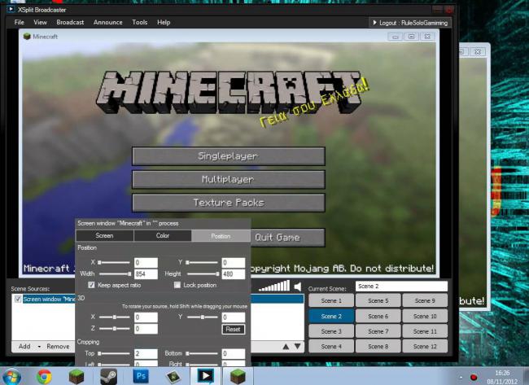The image size is (529, 385).
Task: Adjust the Height slider
Action: [203, 273]
